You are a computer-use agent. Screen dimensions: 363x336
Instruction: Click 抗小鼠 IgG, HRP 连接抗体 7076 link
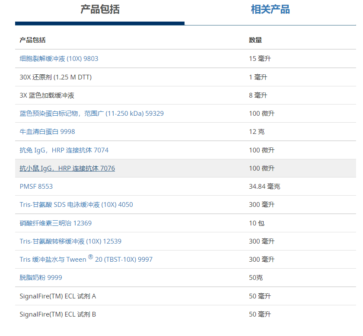67,168
